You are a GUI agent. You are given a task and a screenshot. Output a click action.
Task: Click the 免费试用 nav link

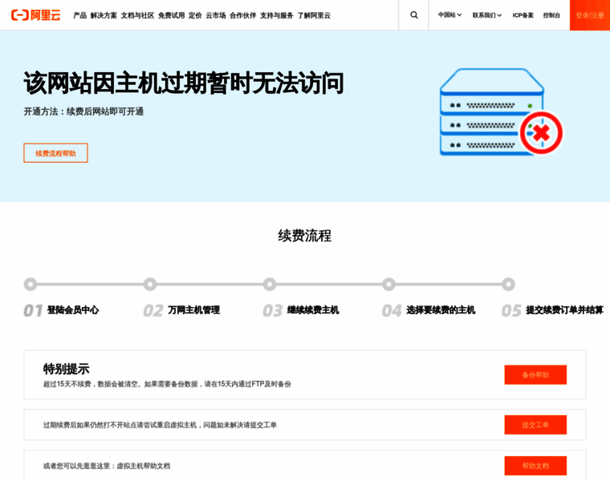click(x=171, y=15)
